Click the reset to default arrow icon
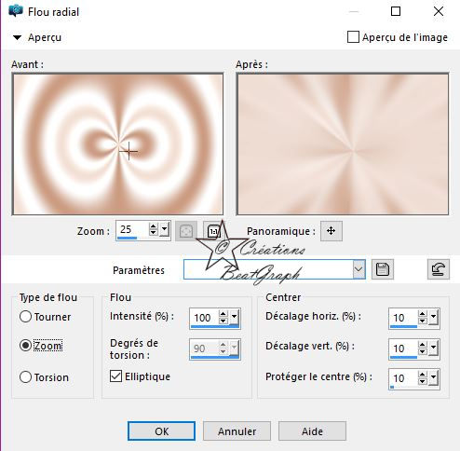 (438, 269)
